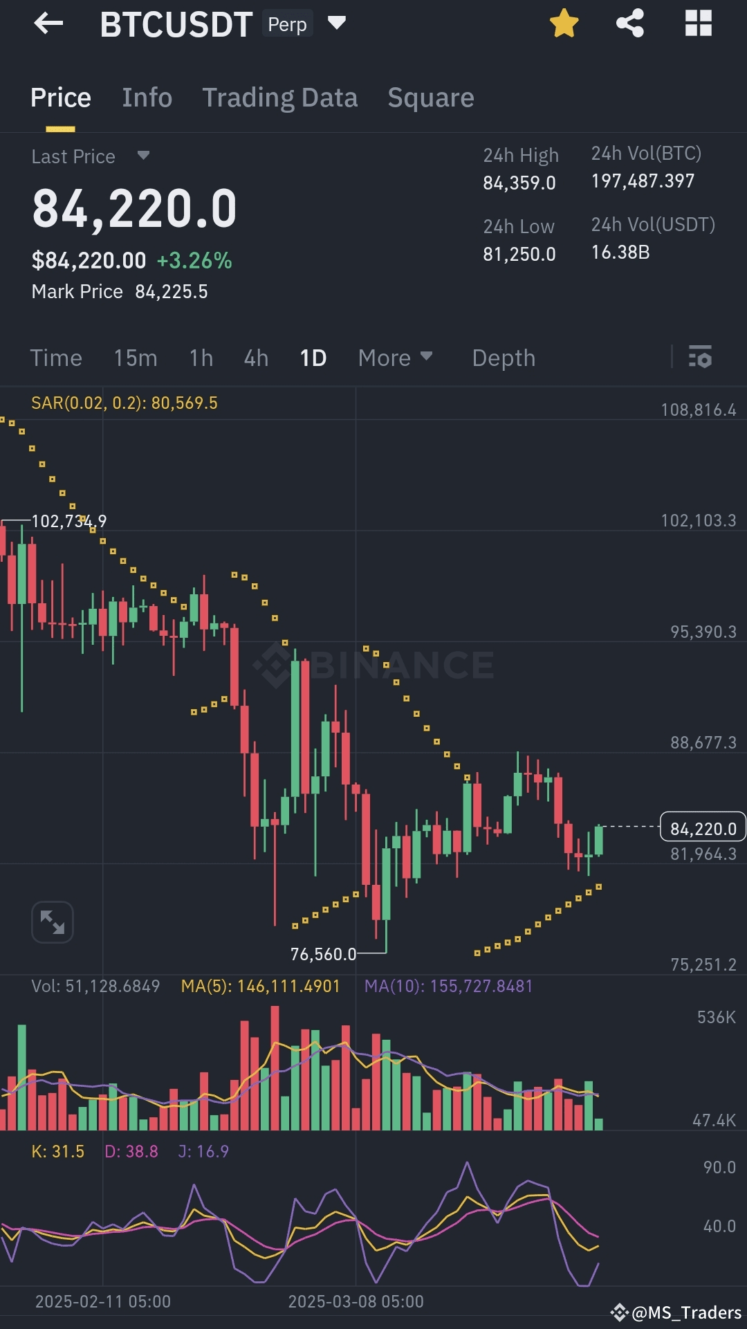Share the BTCUSDT chart
The image size is (747, 1329).
click(629, 23)
